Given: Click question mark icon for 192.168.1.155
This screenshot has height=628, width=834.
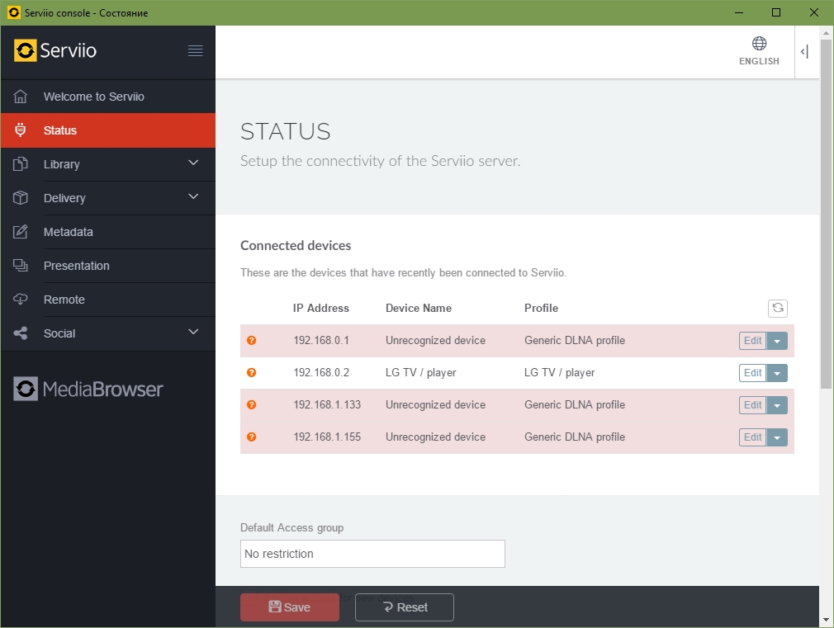Looking at the screenshot, I should [x=252, y=437].
